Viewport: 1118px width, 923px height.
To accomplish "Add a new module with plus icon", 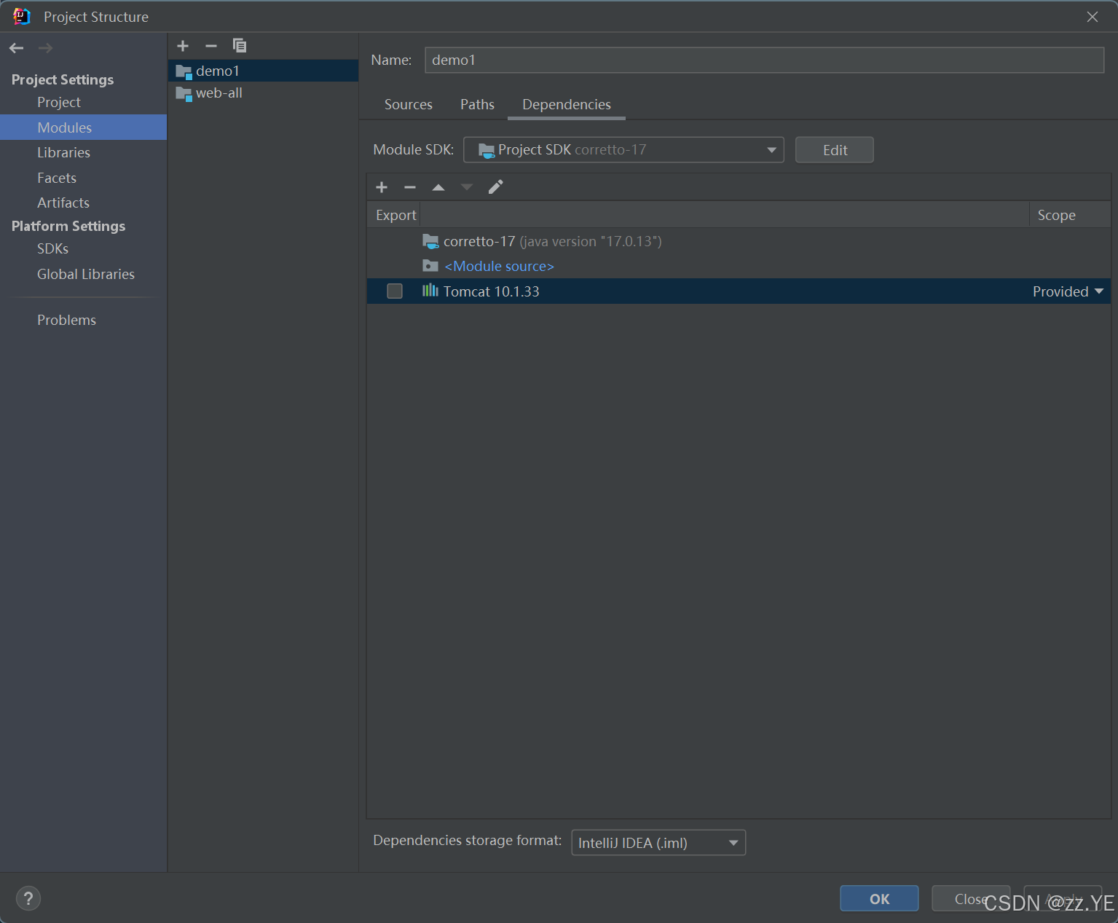I will (x=183, y=46).
